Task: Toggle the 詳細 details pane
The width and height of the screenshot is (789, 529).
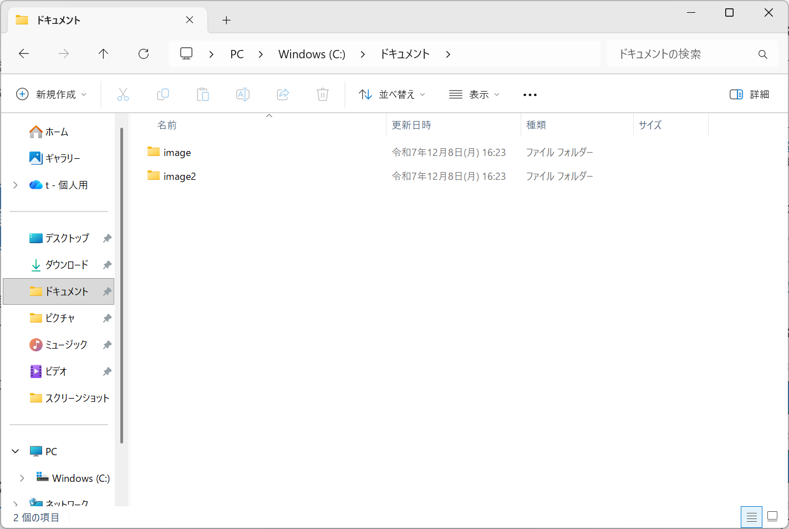Action: pyautogui.click(x=749, y=94)
